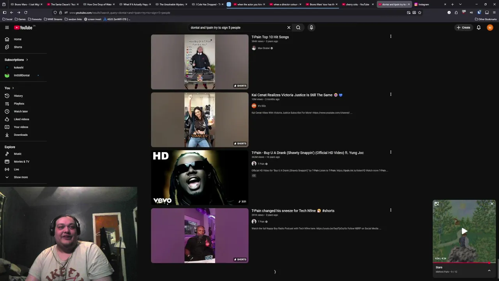Screen dimensions: 499x281
Task: Open Music under Explore
Action: pos(23,154)
